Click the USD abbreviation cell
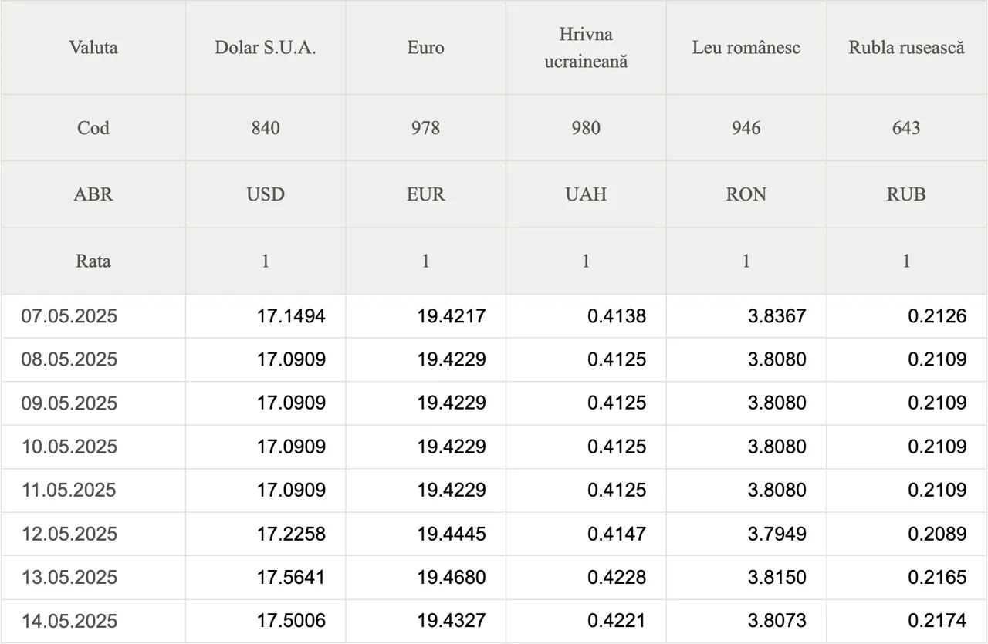 coord(266,194)
